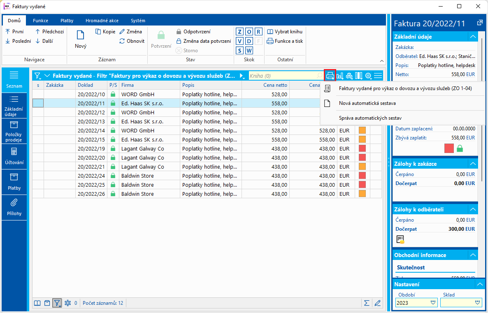Click the pop-out icon beside Faktura 20/2022/11
The width and height of the screenshot is (488, 313).
pyautogui.click(x=479, y=23)
